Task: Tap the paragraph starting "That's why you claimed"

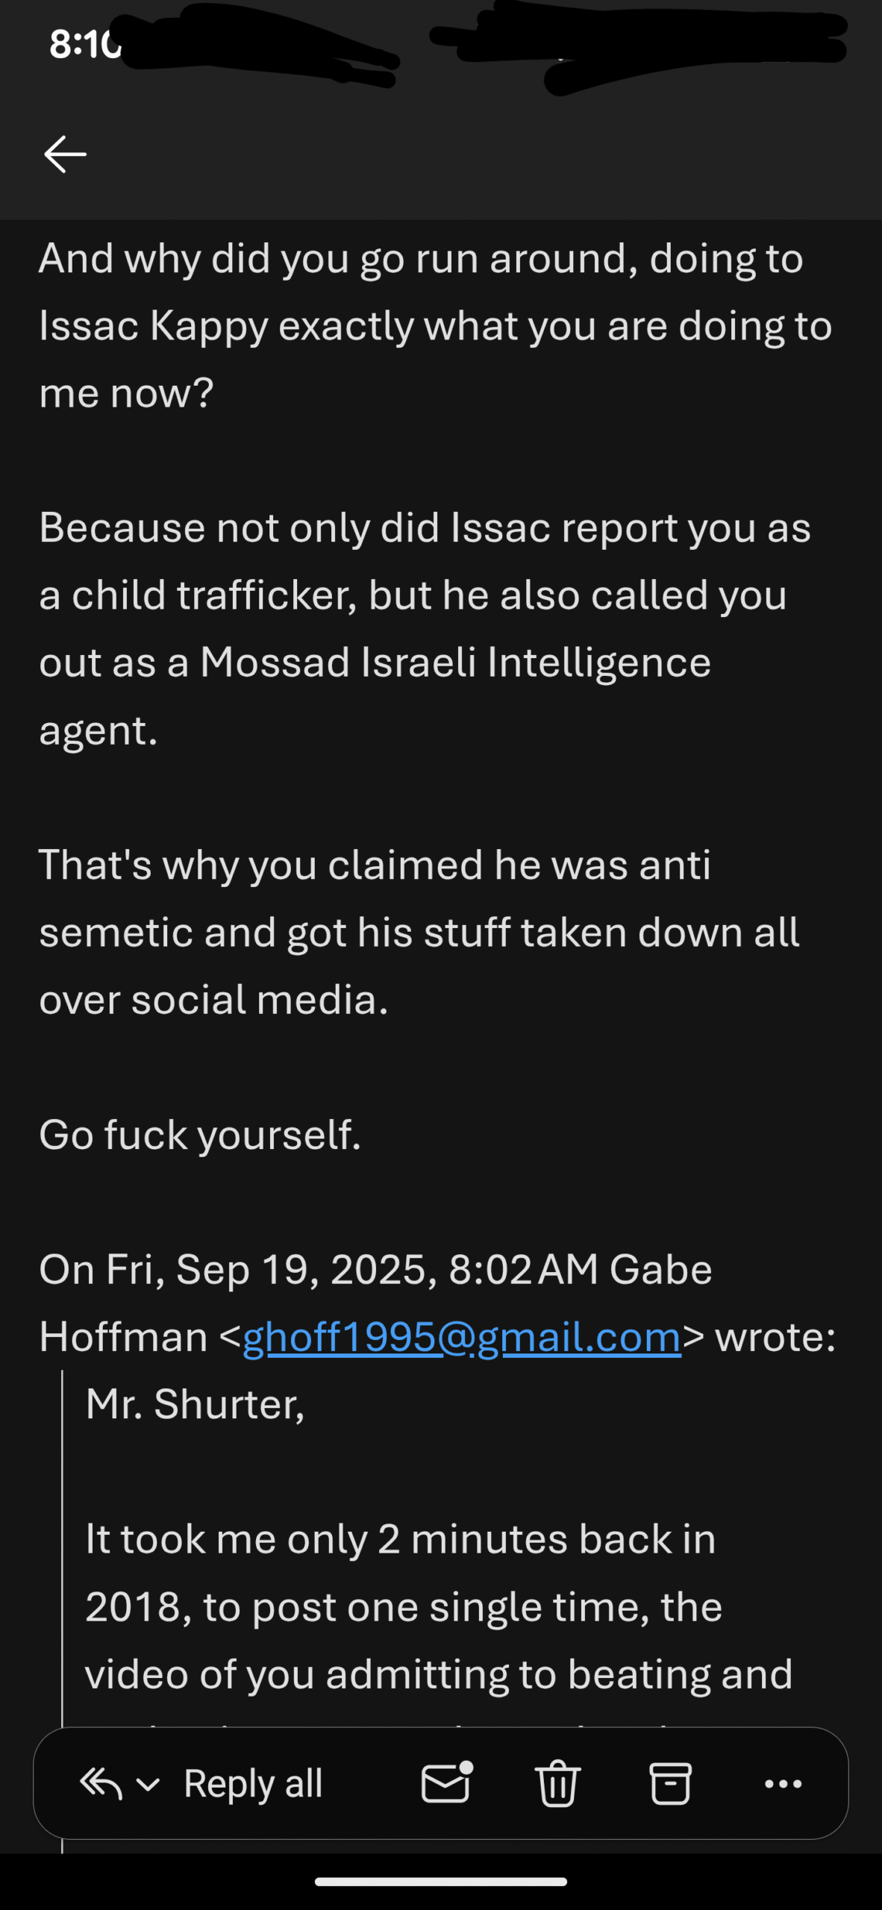Action: click(419, 932)
